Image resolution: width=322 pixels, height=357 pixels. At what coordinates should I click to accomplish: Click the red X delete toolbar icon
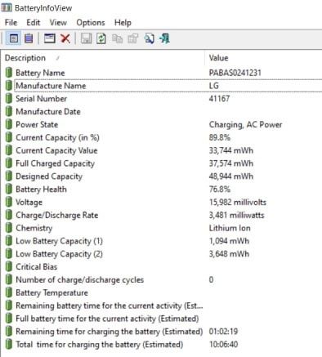tap(65, 38)
